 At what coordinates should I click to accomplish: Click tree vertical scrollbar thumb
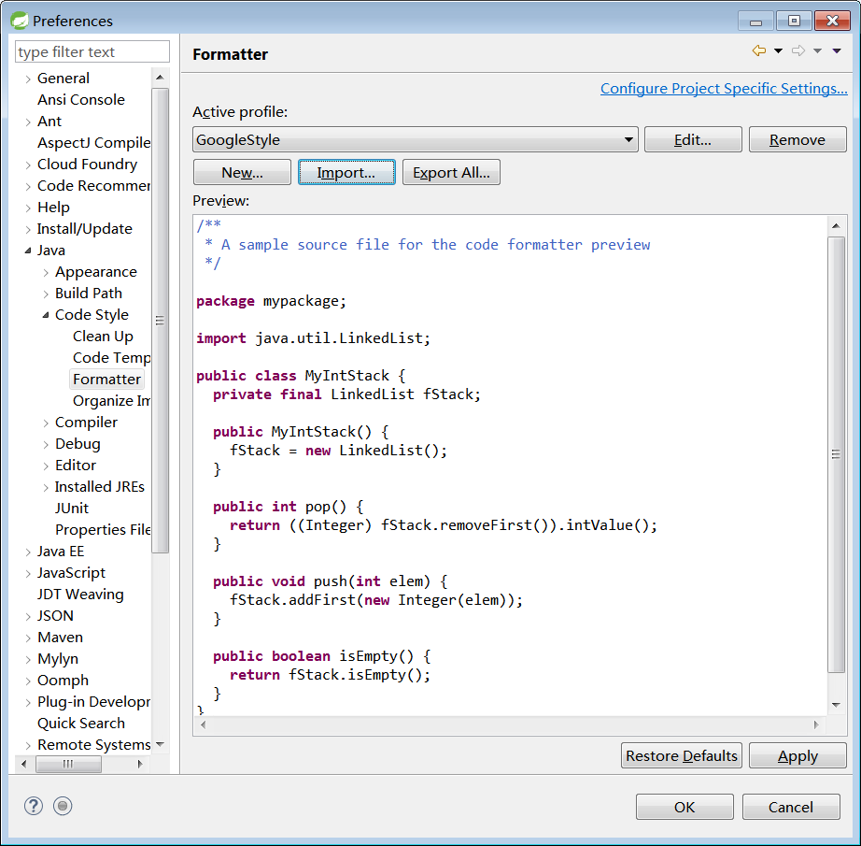[160, 320]
